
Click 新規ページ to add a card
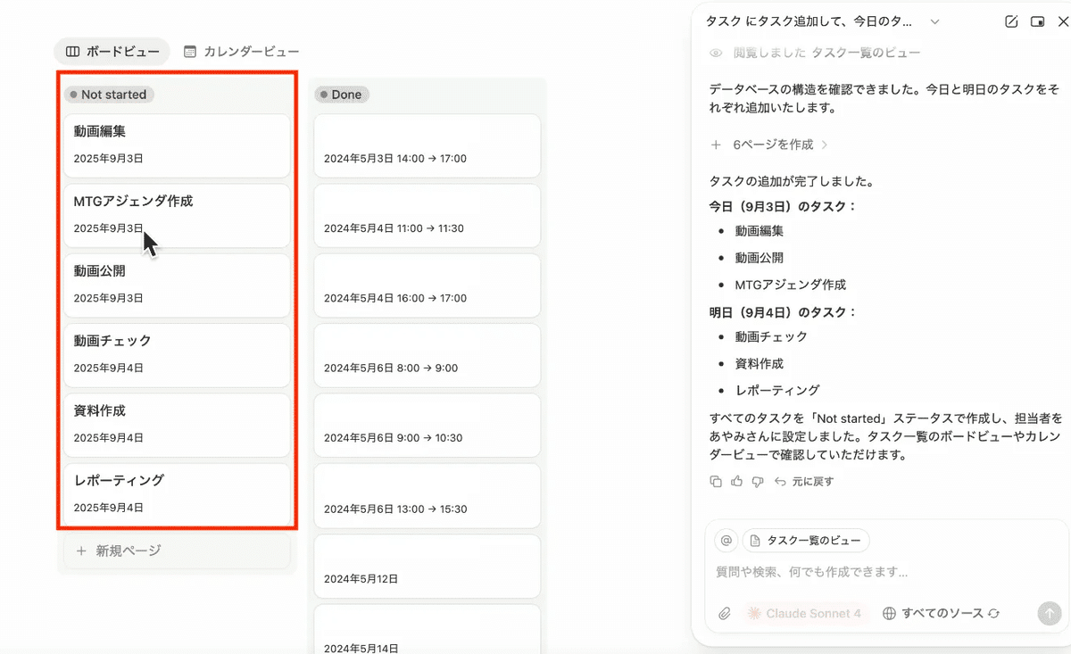tap(128, 551)
